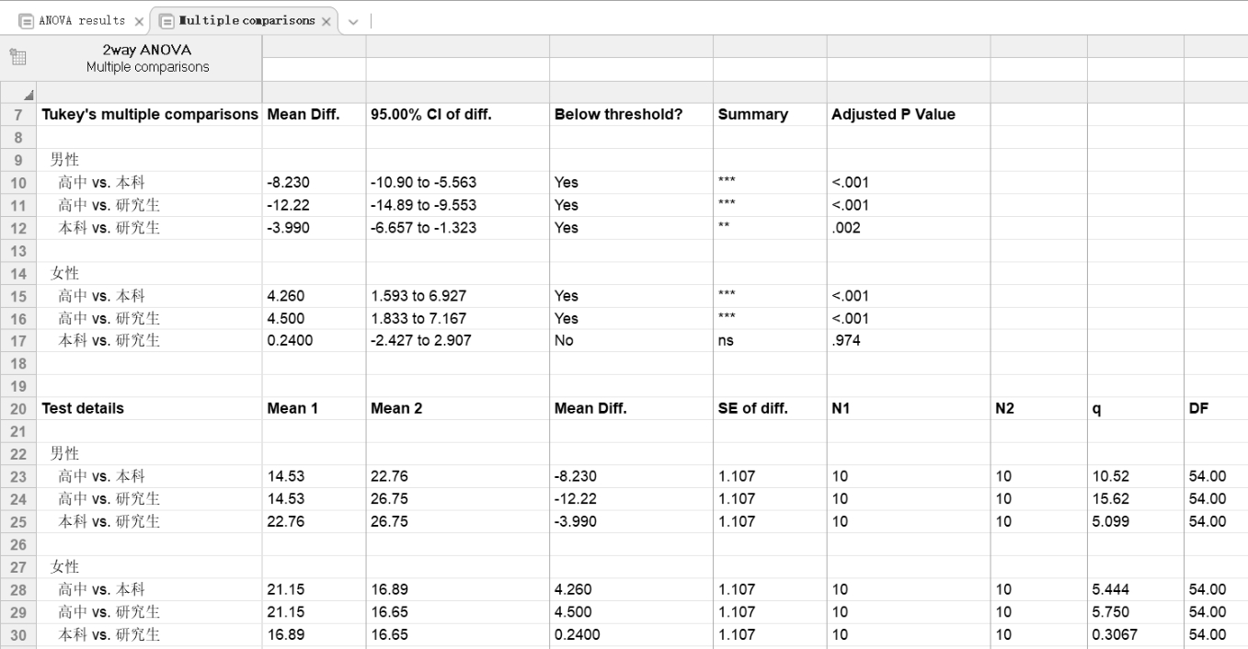
Task: Click the 2way ANOVA sheet title header
Action: pyautogui.click(x=148, y=58)
